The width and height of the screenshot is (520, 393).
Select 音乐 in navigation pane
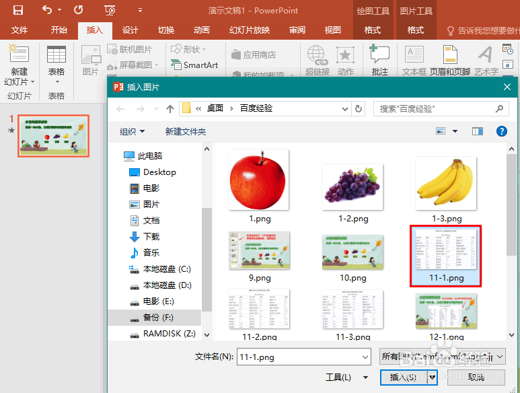coord(144,253)
